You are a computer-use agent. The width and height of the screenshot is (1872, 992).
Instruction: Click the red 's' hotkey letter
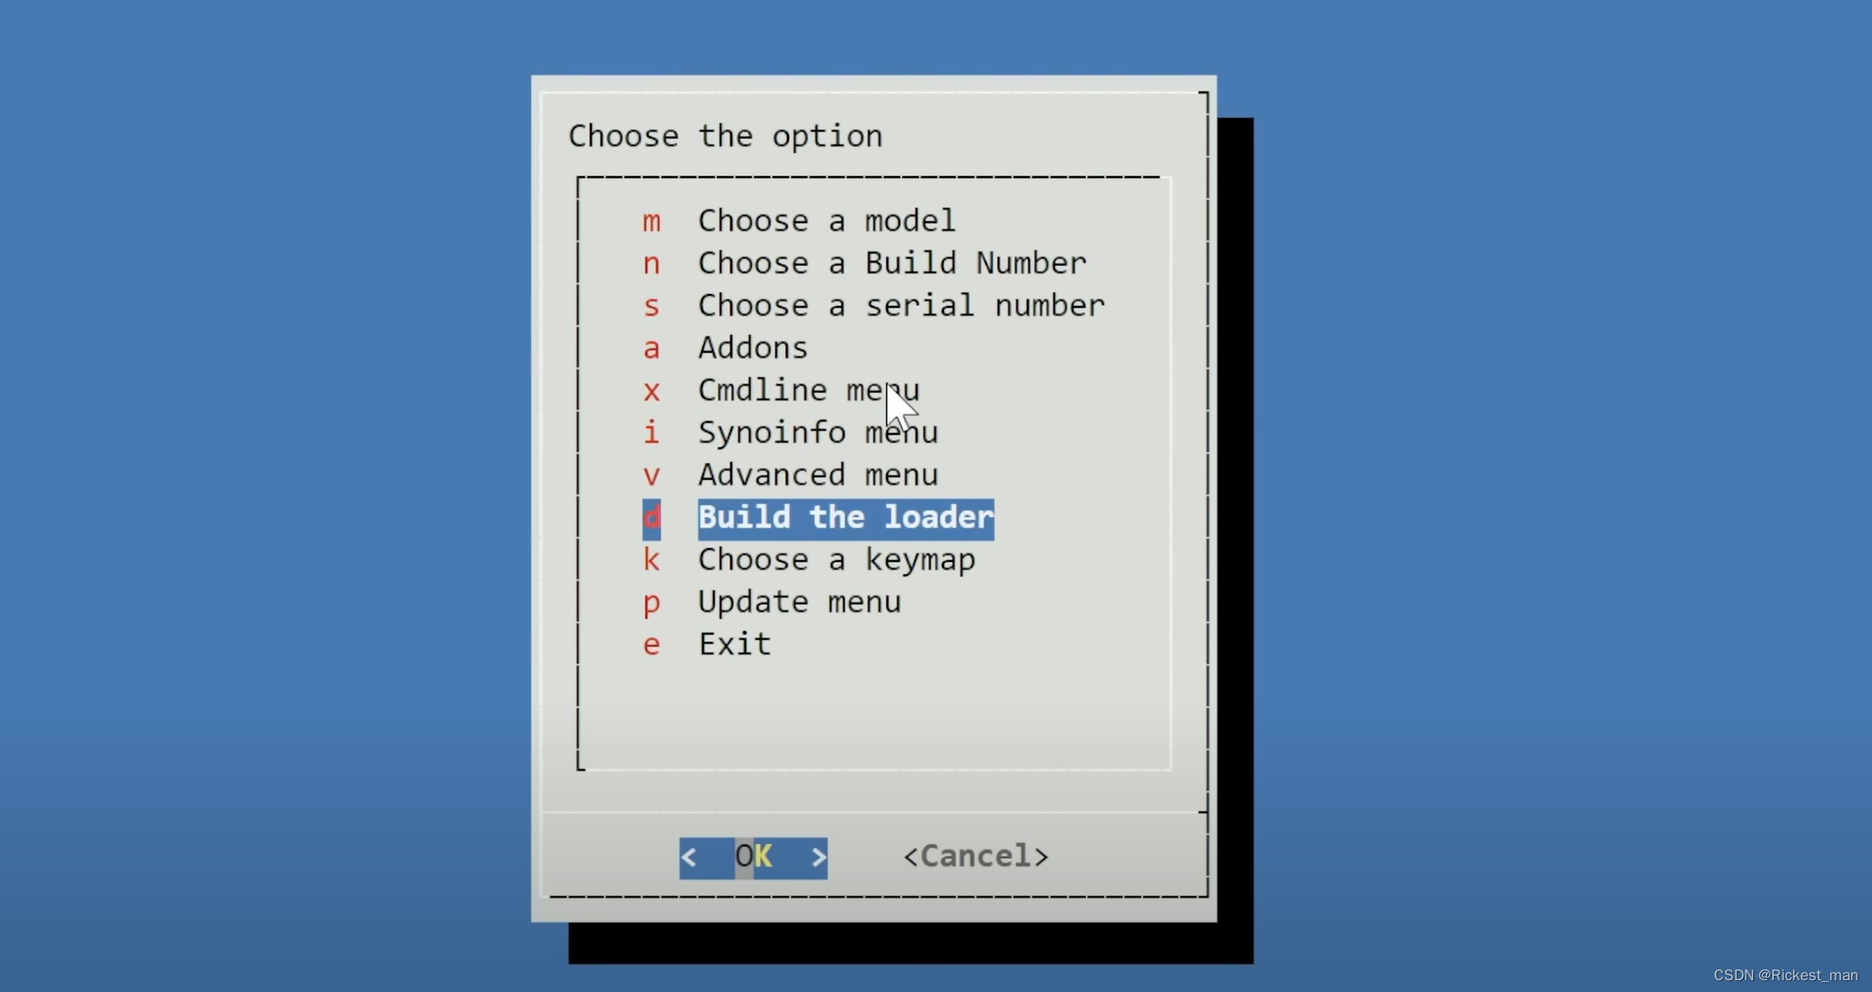[651, 307]
